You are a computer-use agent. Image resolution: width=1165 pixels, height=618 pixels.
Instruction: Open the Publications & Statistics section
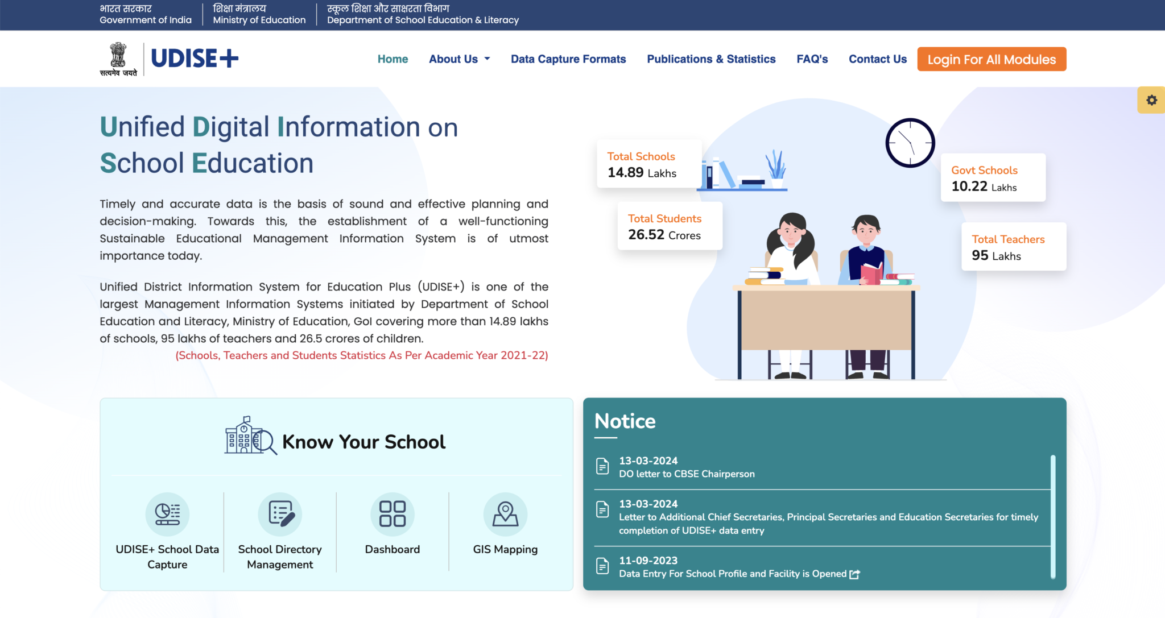[711, 59]
